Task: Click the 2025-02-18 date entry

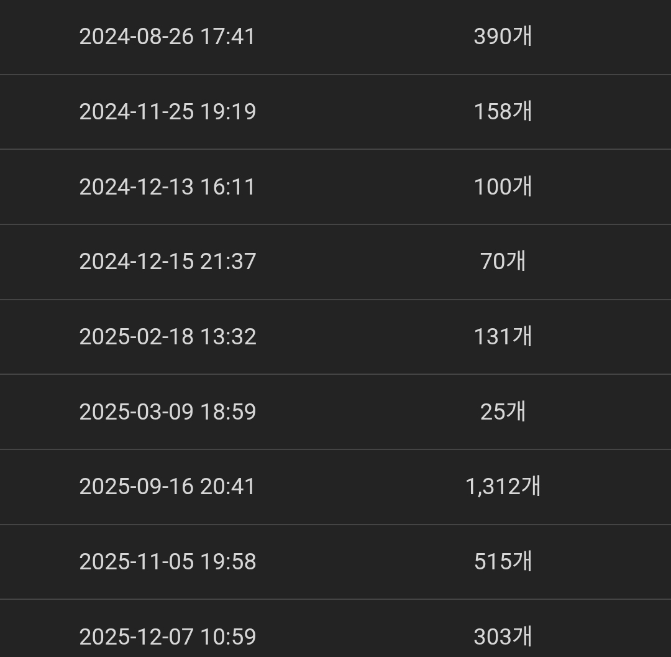Action: click(x=167, y=337)
